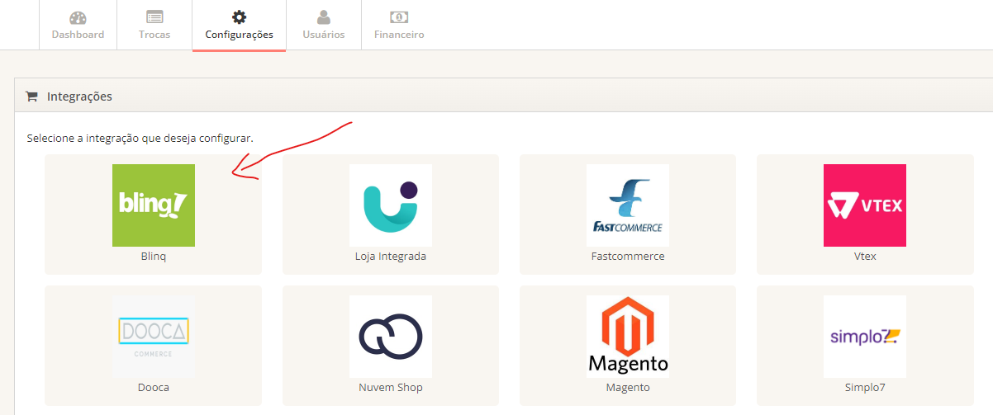
Task: Click the Magento caption below the logo
Action: (628, 388)
